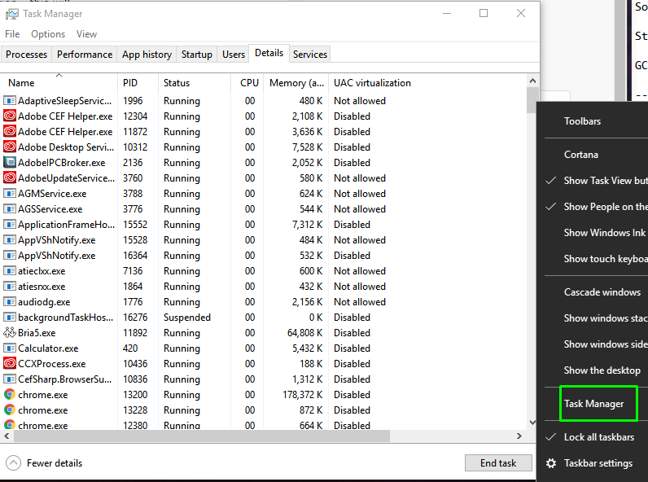The image size is (648, 482).
Task: Click the vertical scrollbar of process list
Action: click(532, 244)
